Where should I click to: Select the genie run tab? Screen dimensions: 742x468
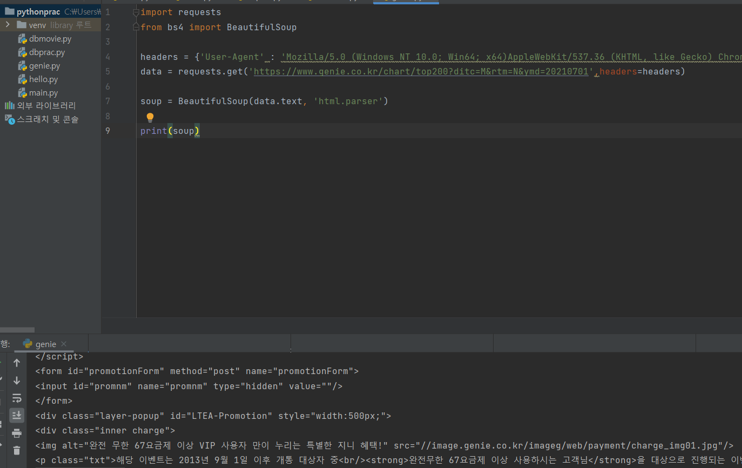[x=45, y=344]
